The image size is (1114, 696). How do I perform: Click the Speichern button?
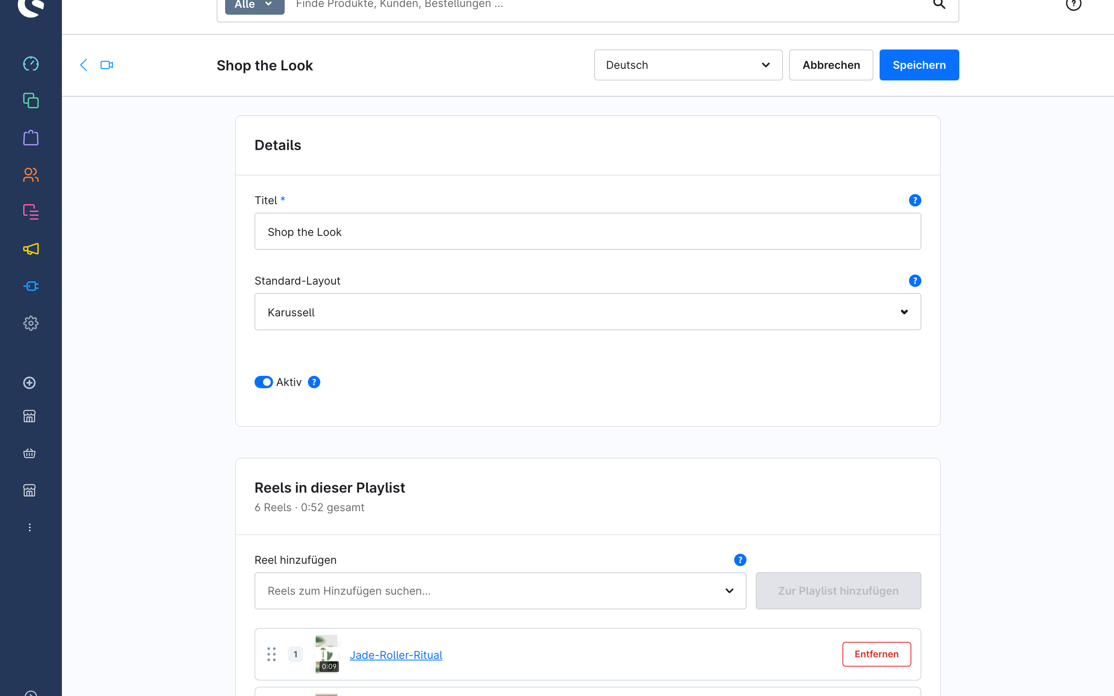[919, 65]
